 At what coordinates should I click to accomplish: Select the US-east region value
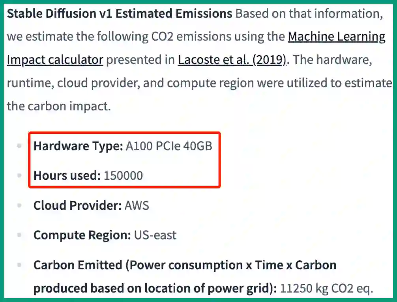click(x=155, y=235)
